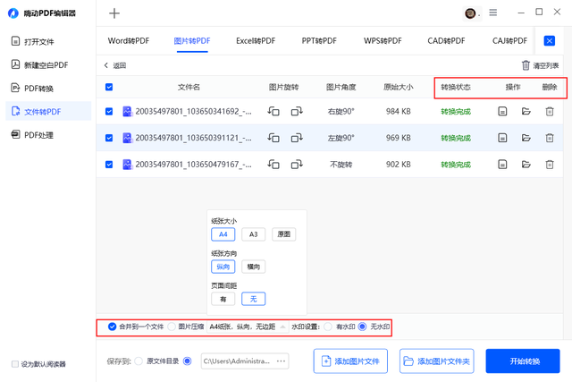Image resolution: width=572 pixels, height=382 pixels.
Task: Click the user avatar icon
Action: tap(470, 13)
